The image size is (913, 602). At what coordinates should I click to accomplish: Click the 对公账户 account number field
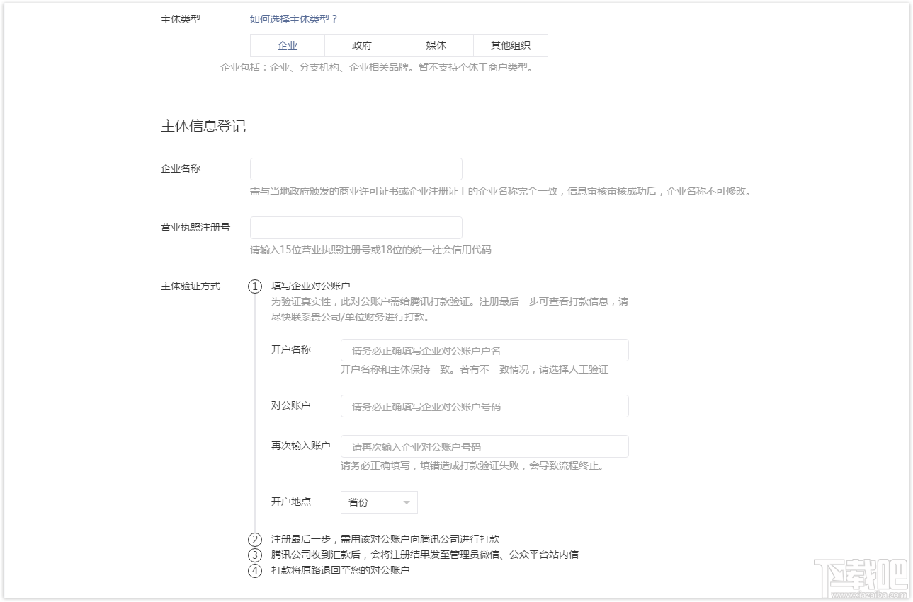tap(484, 406)
